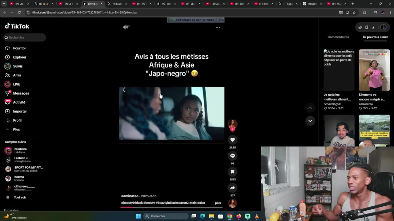
Task: Open Suivis following feed
Action: coord(18,66)
